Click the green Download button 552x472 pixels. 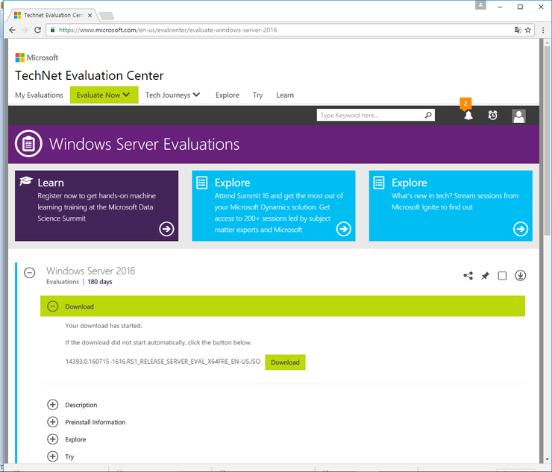coord(285,362)
